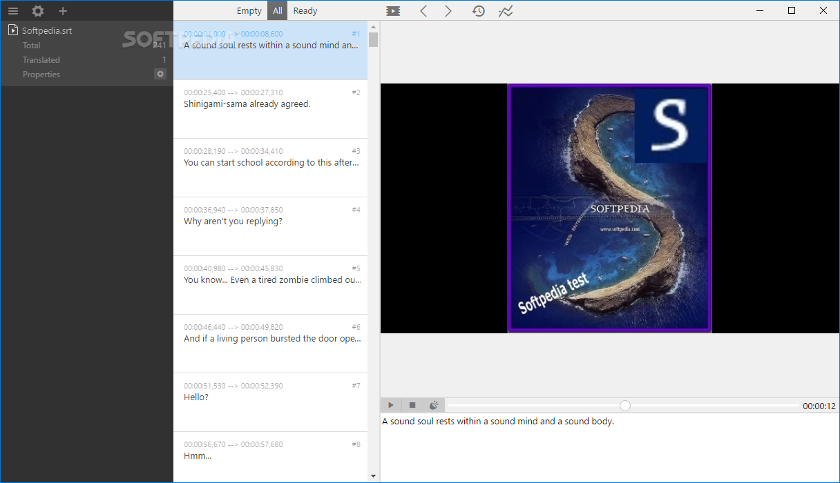This screenshot has width=840, height=483.
Task: Open the Properties gear button
Action: coord(160,74)
